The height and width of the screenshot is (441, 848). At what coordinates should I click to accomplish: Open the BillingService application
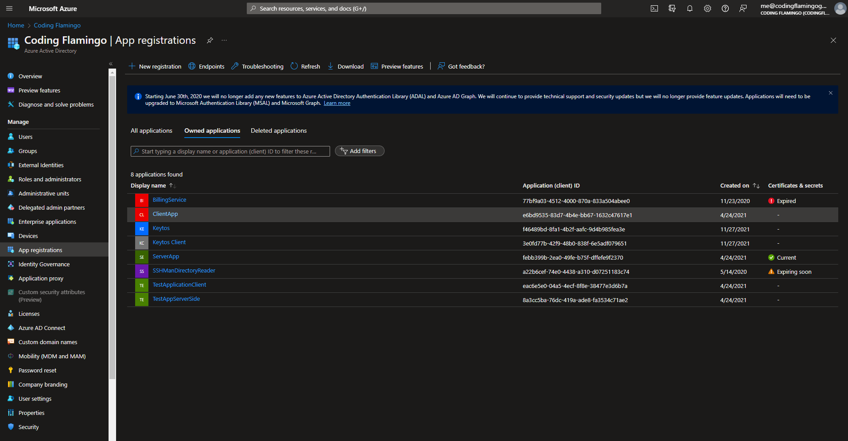[x=169, y=200]
